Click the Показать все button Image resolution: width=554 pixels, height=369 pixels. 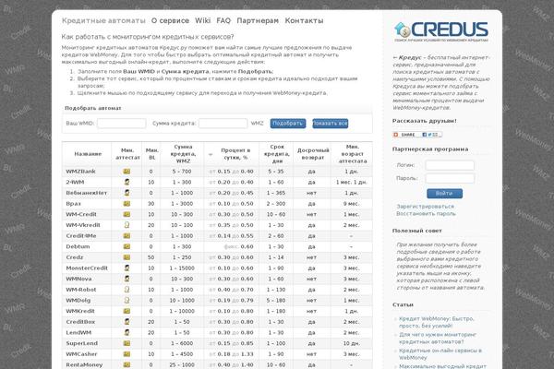click(x=330, y=124)
